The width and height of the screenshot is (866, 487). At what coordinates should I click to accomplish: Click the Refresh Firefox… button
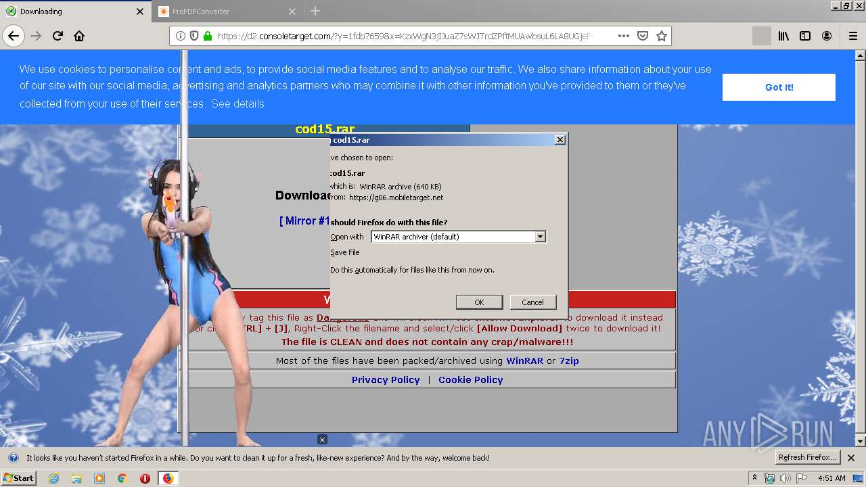pos(807,457)
